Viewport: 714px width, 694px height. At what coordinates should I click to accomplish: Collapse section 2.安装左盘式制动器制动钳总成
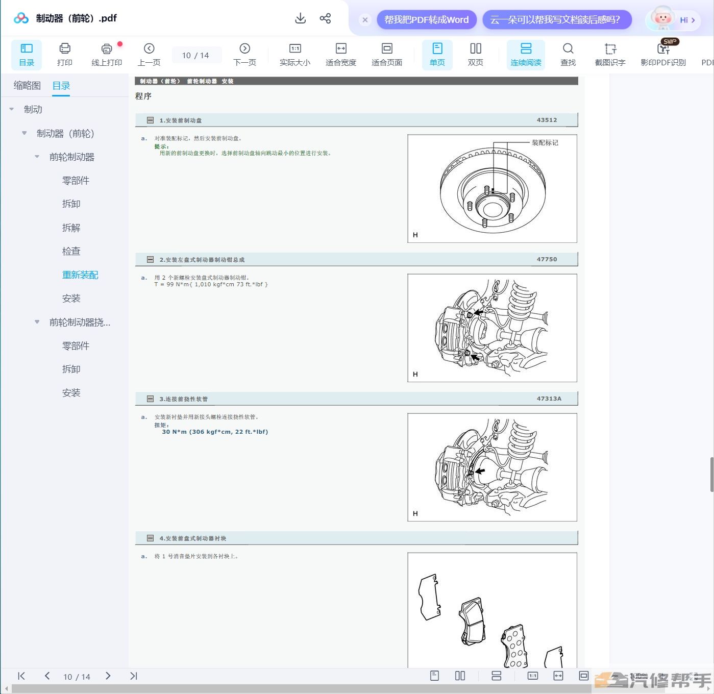[x=150, y=260]
